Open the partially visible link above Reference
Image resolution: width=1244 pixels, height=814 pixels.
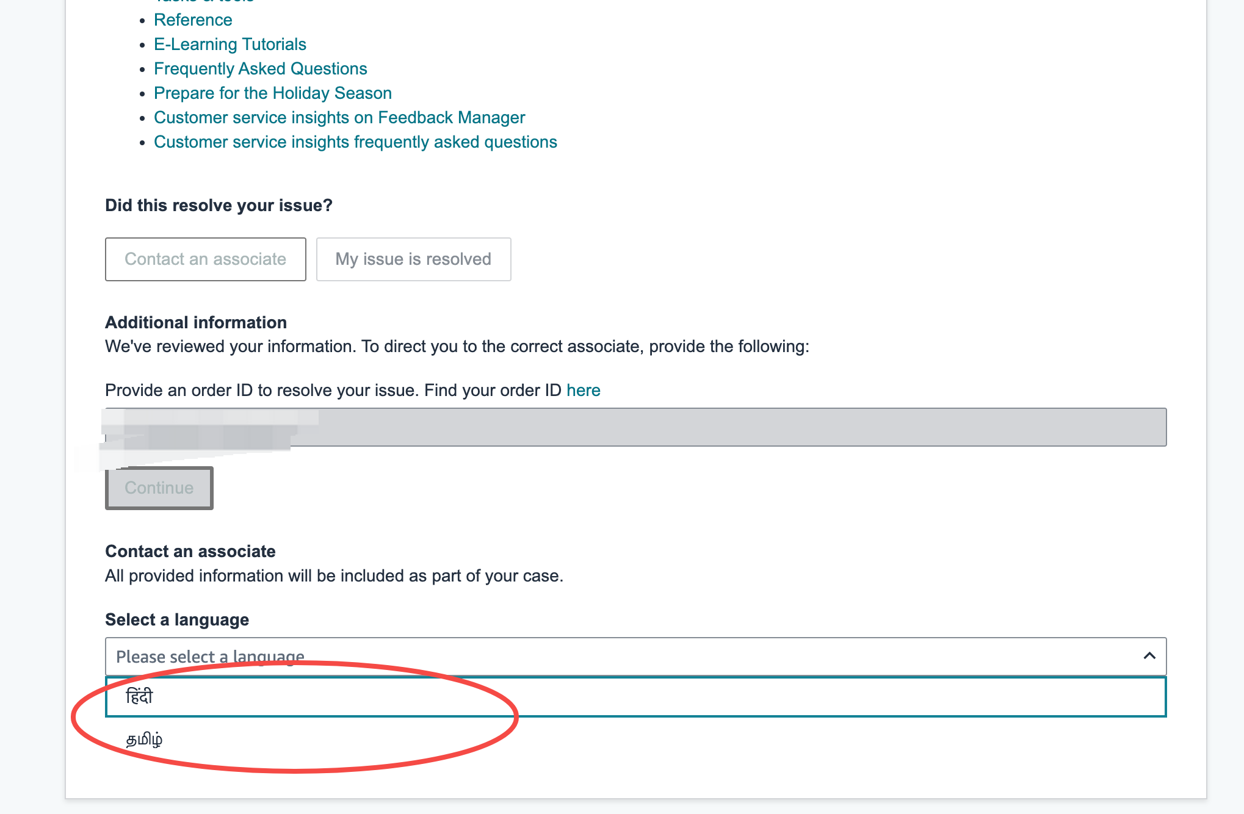coord(204,1)
